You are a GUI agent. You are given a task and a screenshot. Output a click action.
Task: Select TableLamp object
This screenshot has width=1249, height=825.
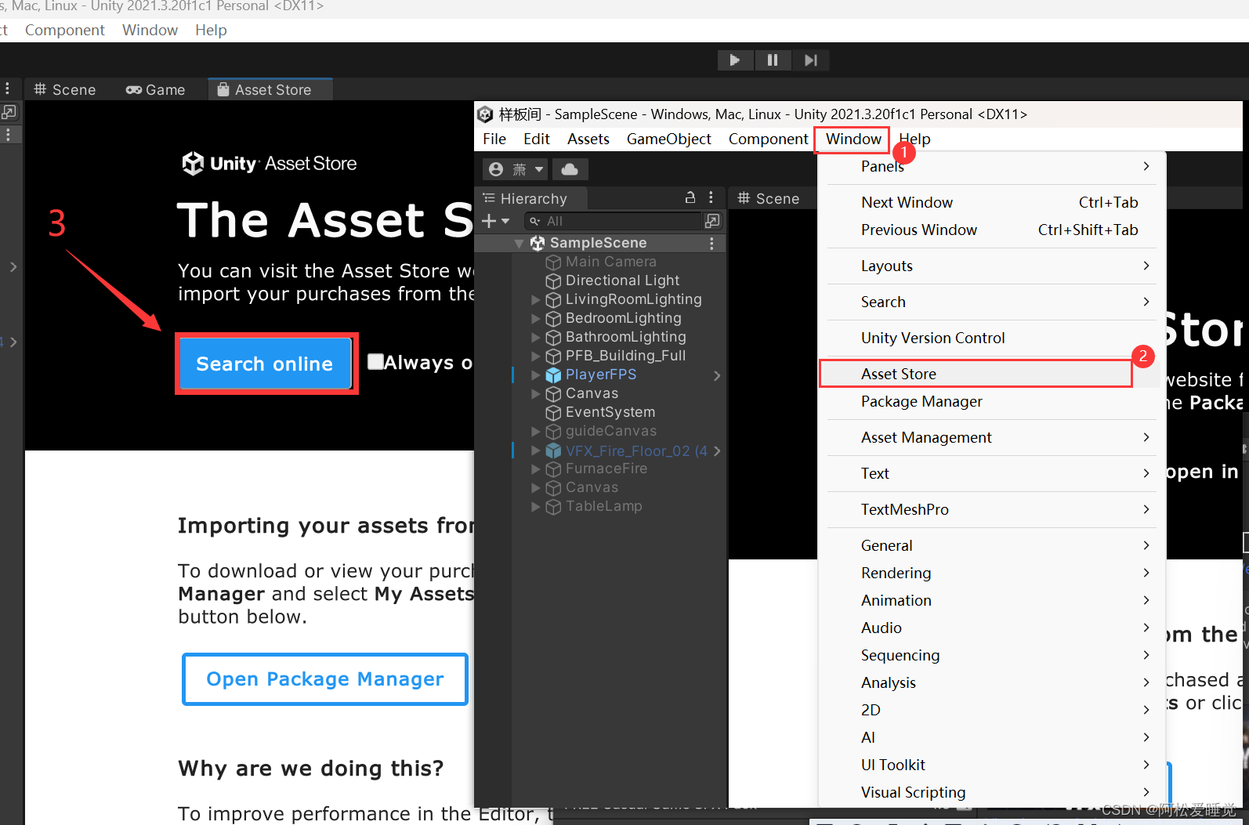(x=603, y=506)
